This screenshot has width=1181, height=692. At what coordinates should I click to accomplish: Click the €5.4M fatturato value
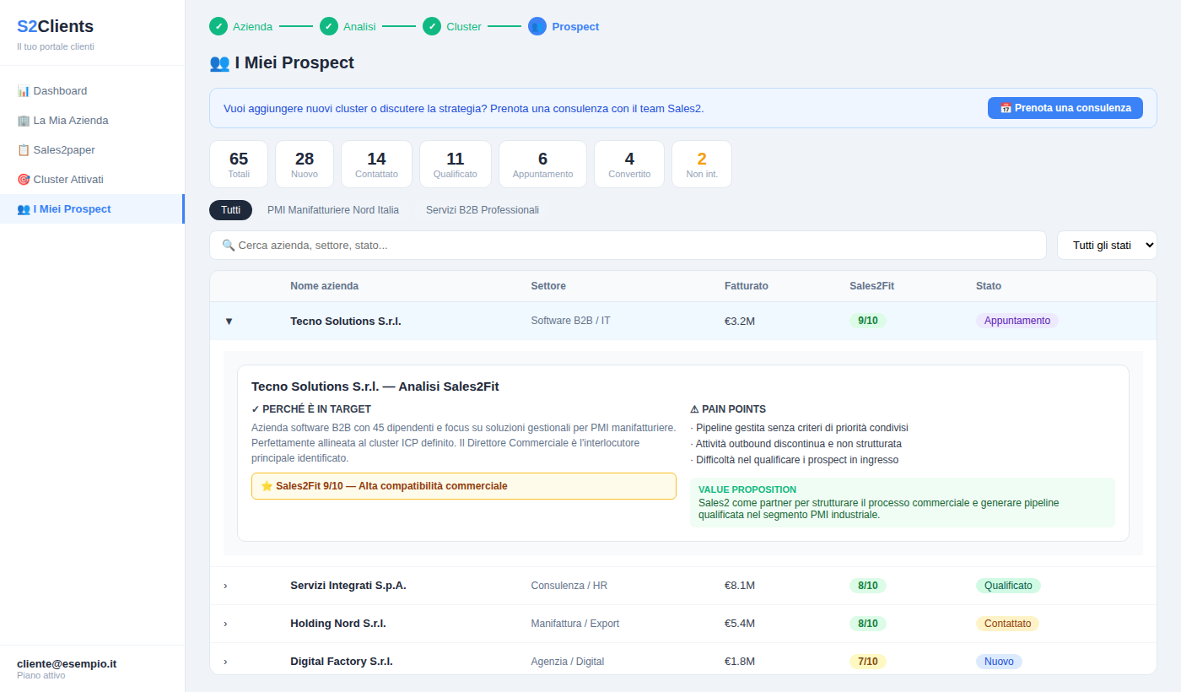740,624
